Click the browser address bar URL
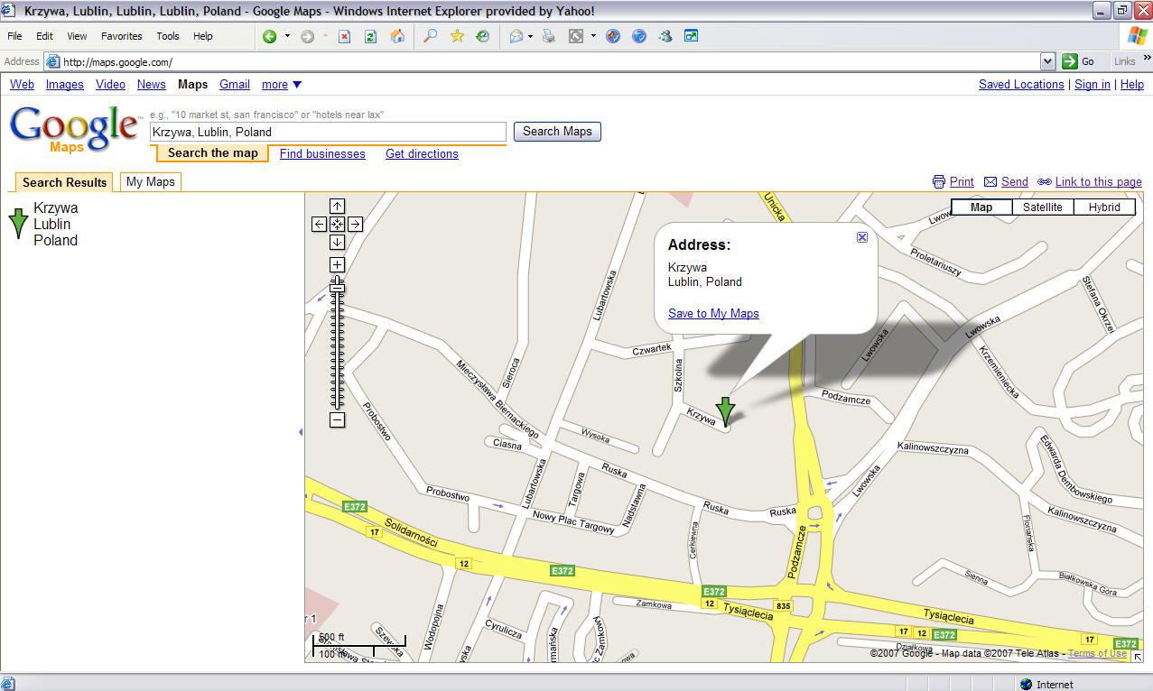This screenshot has width=1153, height=691. [542, 61]
